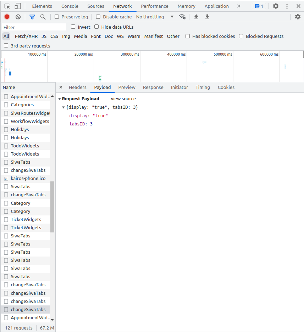The width and height of the screenshot is (304, 332).
Task: Open the Performance tab
Action: click(x=155, y=6)
